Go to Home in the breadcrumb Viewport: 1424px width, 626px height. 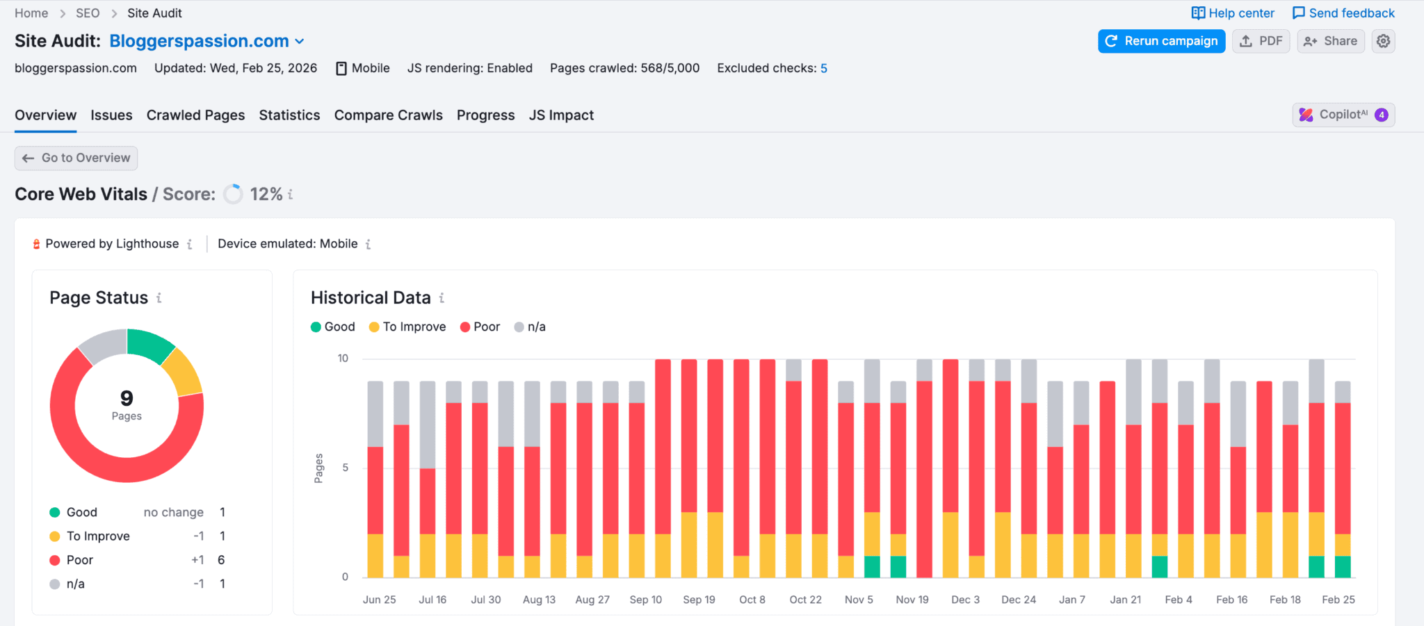[x=31, y=13]
